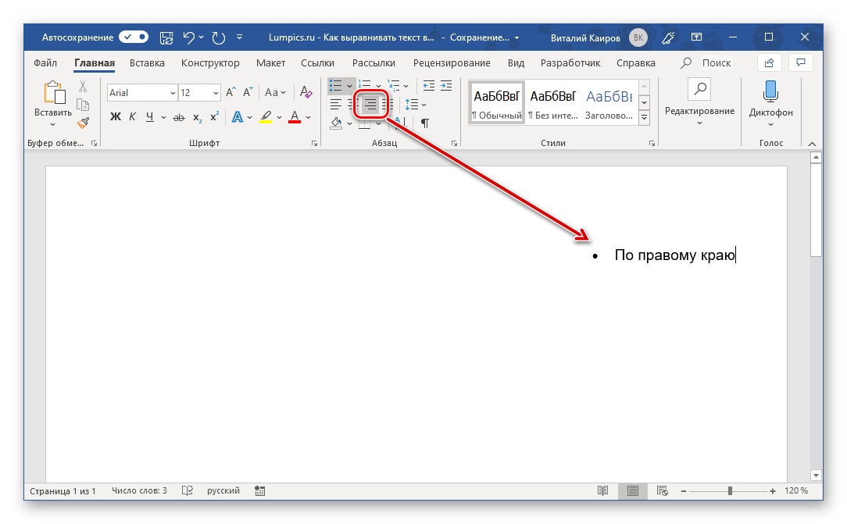The height and width of the screenshot is (524, 847).
Task: Click the Редактирование button
Action: (x=699, y=102)
